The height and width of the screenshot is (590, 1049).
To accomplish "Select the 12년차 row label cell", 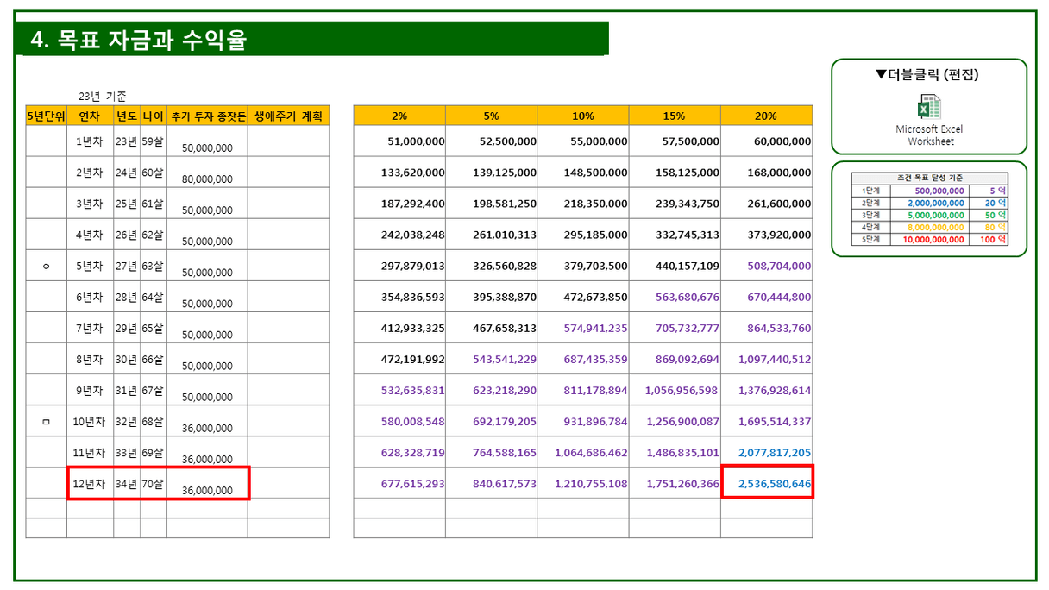I will (90, 484).
